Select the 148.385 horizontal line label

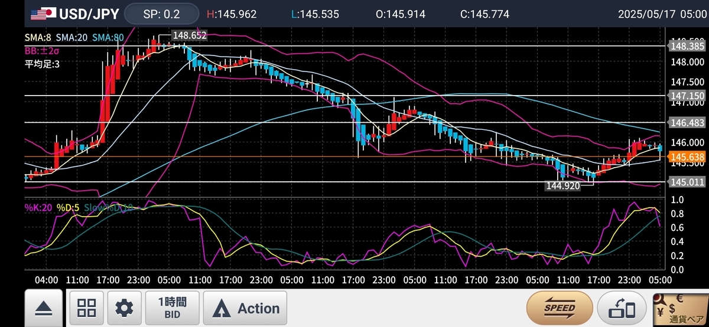688,45
